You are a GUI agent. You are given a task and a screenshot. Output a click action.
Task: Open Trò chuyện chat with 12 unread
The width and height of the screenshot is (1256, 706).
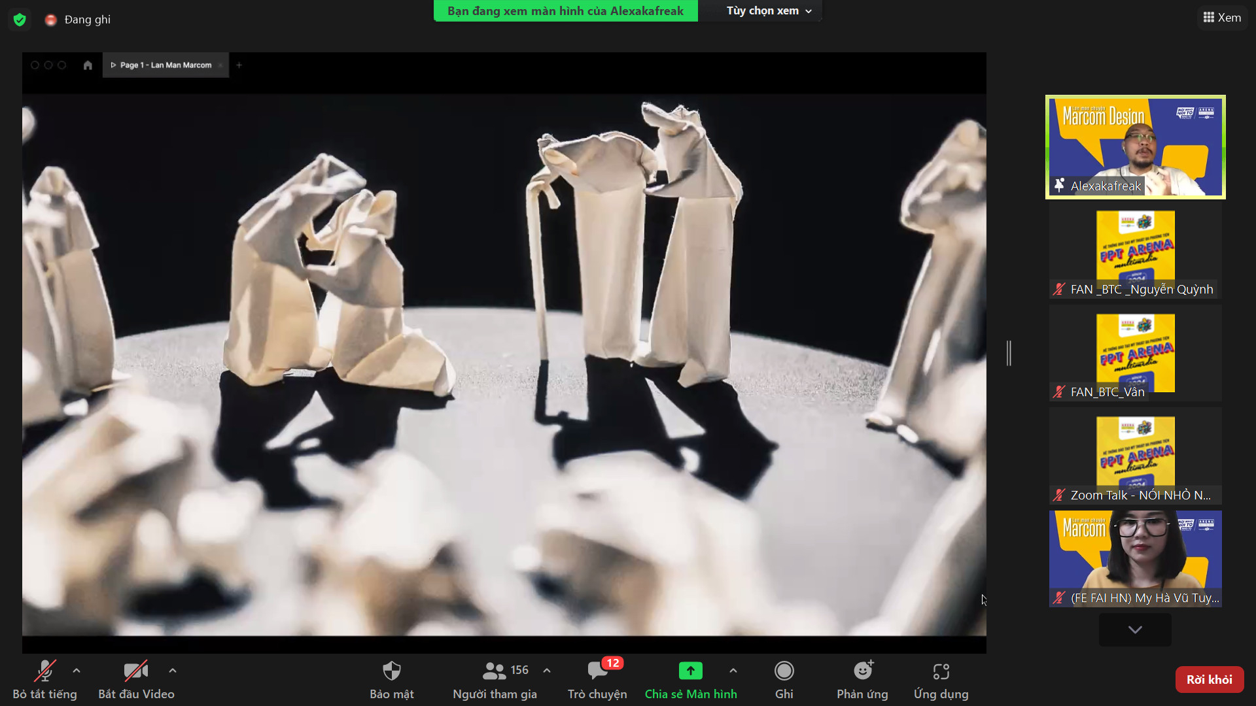click(x=597, y=680)
